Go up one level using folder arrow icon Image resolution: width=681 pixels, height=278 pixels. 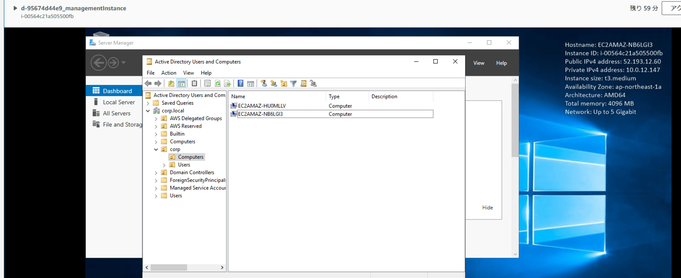(171, 83)
